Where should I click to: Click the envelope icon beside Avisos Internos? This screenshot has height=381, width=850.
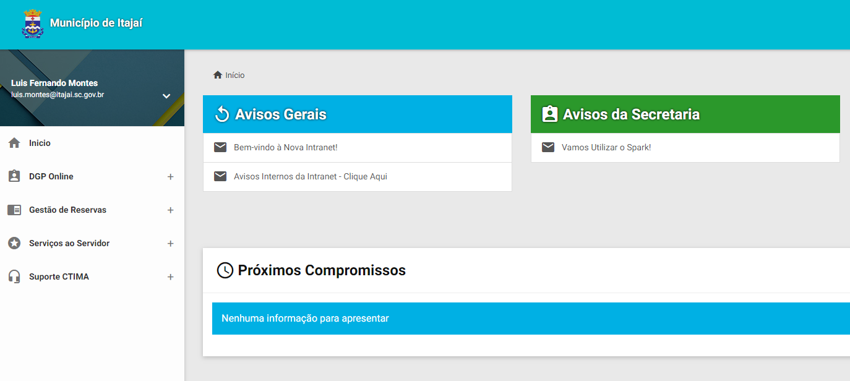tap(220, 176)
